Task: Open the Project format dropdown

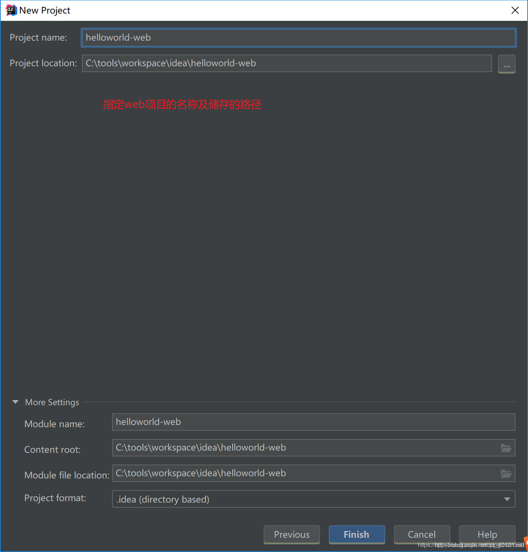Action: pyautogui.click(x=314, y=499)
